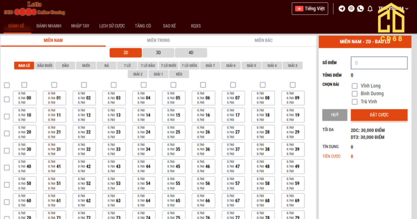Select the 3D bet type tab
Viewport: 417px width, 219px height.
(x=158, y=53)
